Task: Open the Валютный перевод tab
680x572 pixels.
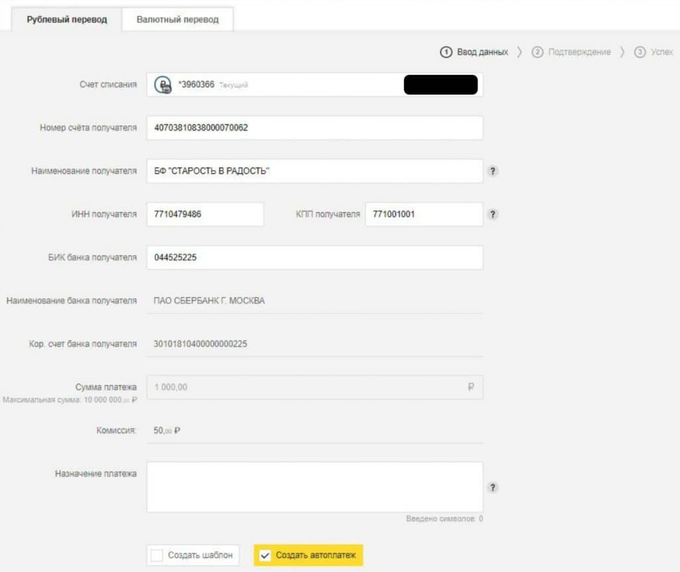Action: point(177,19)
